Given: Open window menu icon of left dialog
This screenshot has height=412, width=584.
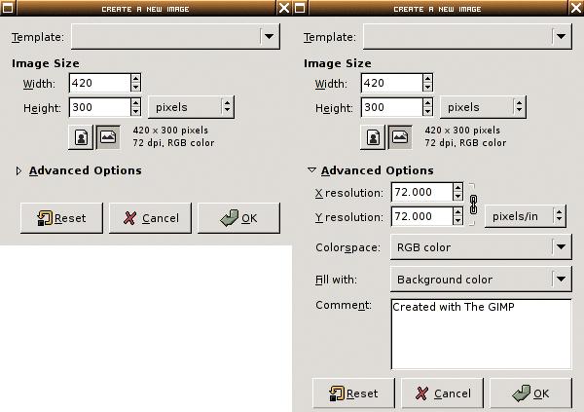Looking at the screenshot, I should pos(8,8).
